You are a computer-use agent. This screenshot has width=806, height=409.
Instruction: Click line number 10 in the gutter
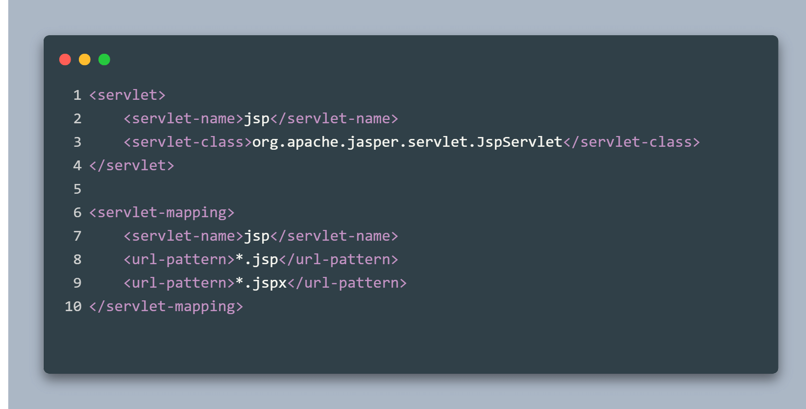73,306
